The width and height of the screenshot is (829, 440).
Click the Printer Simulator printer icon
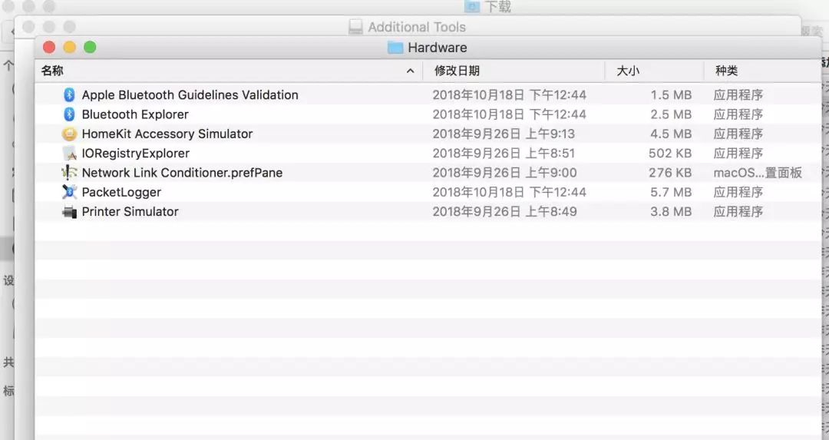pyautogui.click(x=69, y=211)
